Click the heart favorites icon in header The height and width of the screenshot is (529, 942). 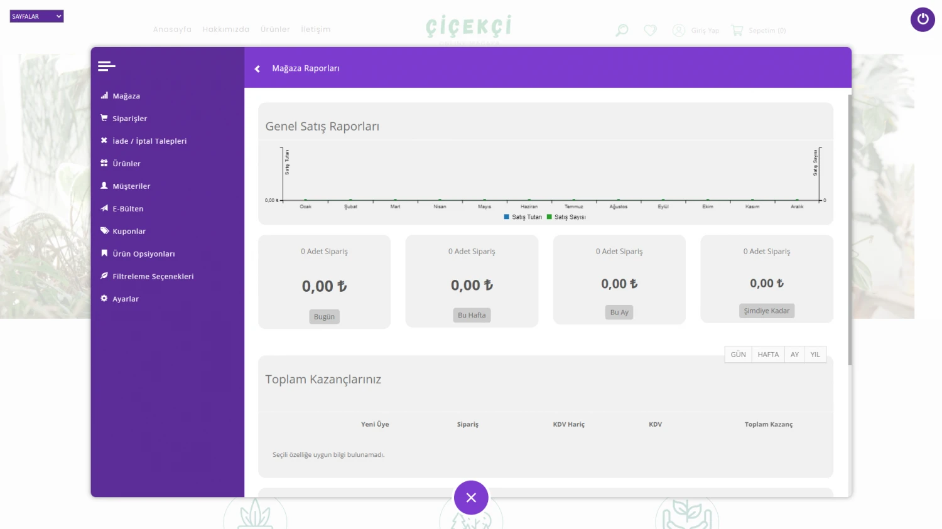(651, 30)
